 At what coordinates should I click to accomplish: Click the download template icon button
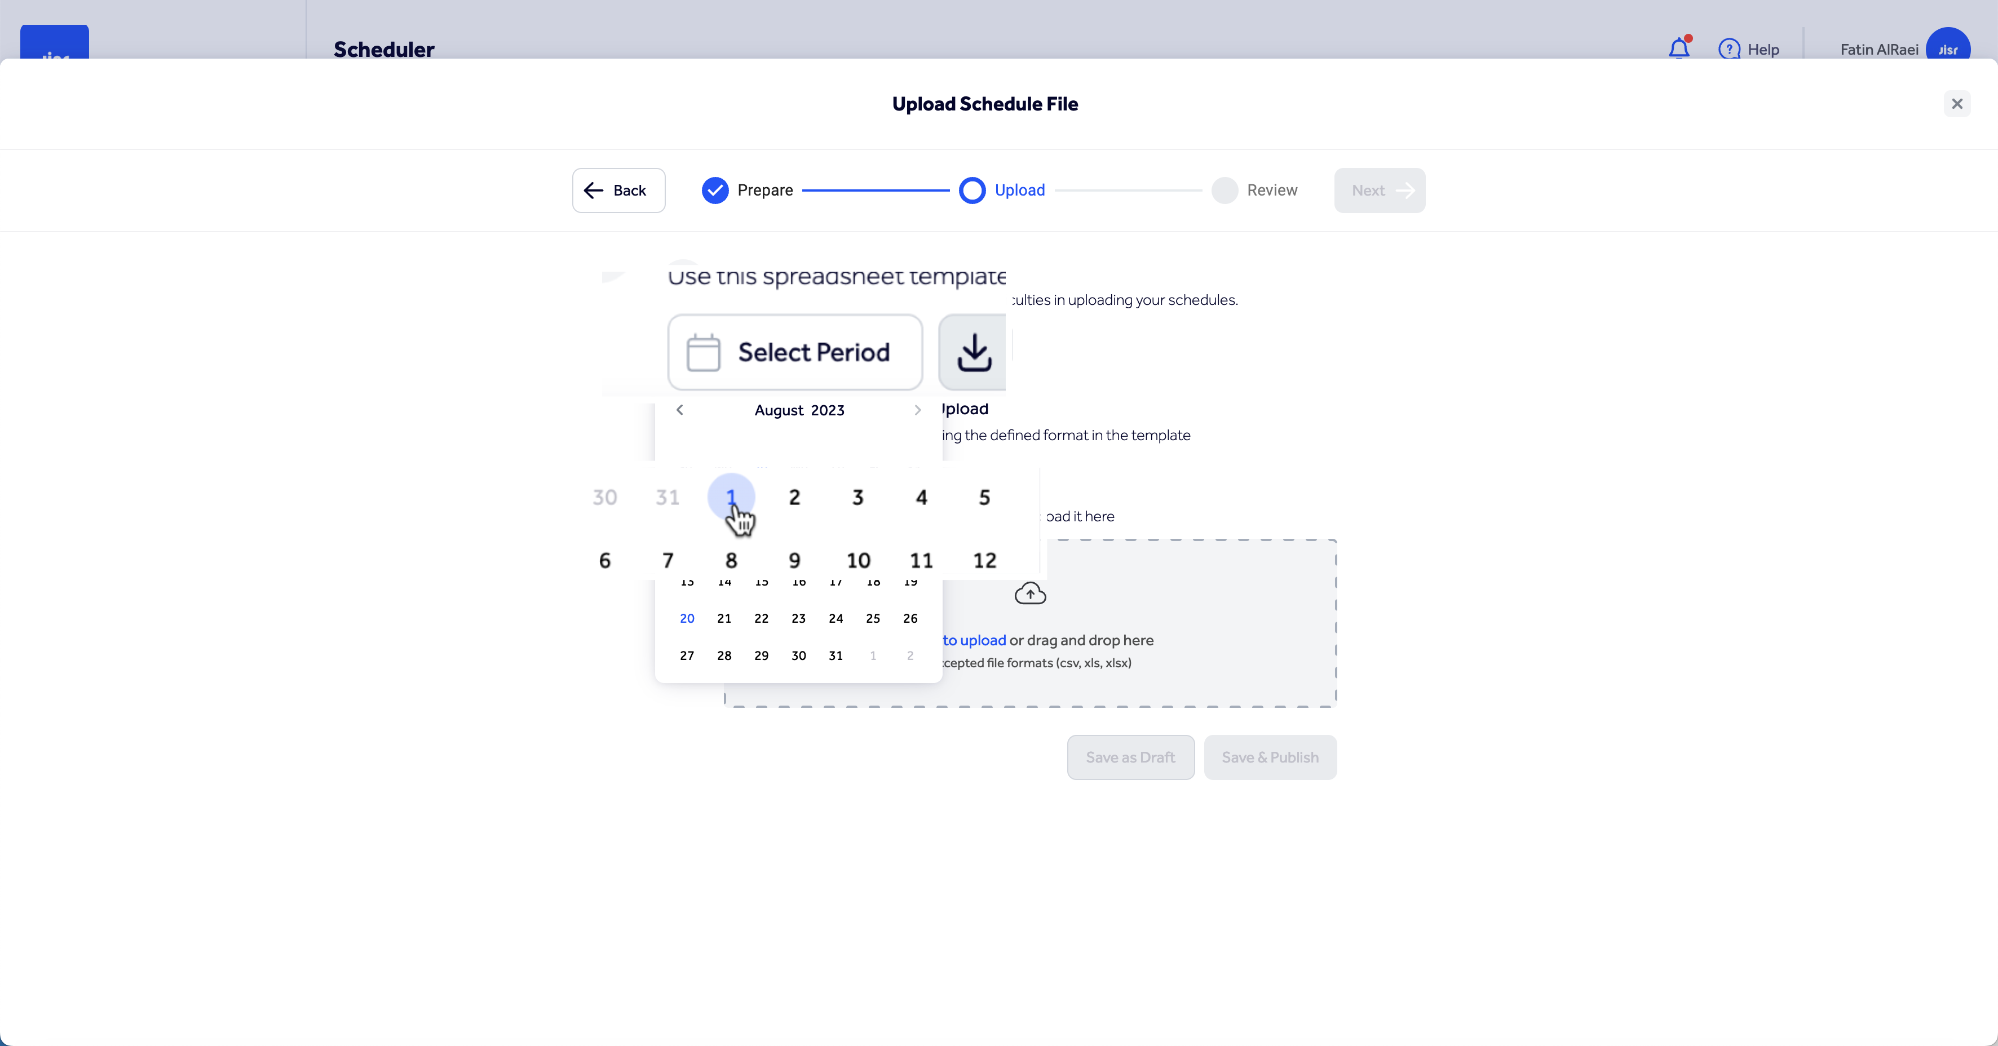coord(974,352)
